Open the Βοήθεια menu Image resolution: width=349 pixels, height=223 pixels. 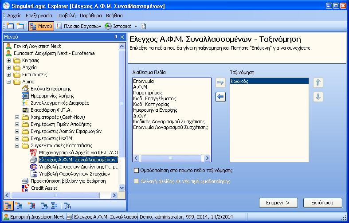(114, 16)
